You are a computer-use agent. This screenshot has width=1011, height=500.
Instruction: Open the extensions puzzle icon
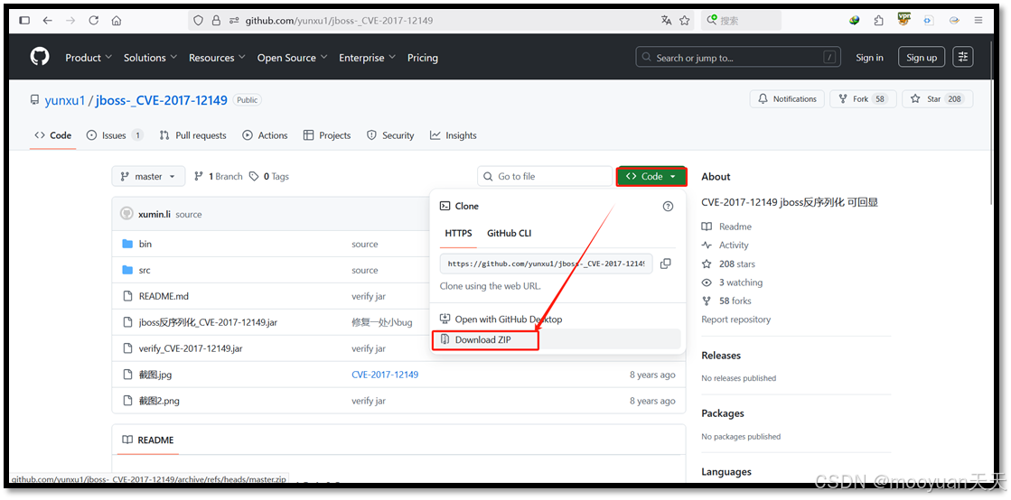878,21
